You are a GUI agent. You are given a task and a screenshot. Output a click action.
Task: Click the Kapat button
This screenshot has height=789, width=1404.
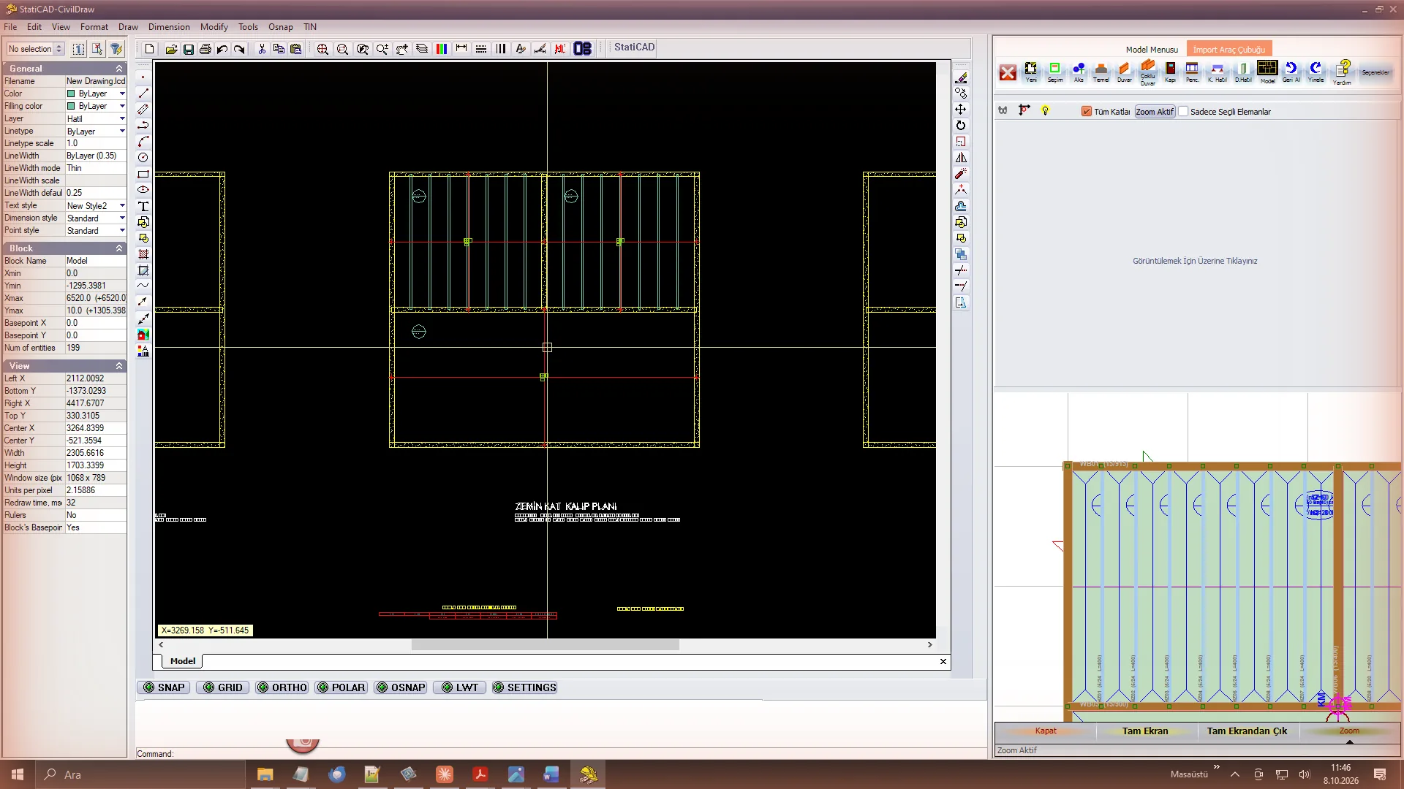pos(1046,731)
